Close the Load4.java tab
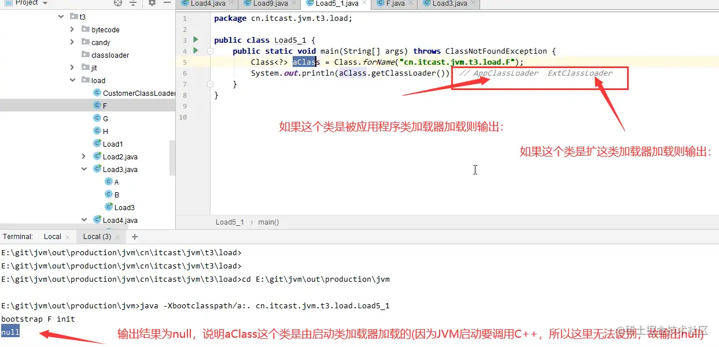Viewport: 719px width, 347px height. tap(231, 3)
